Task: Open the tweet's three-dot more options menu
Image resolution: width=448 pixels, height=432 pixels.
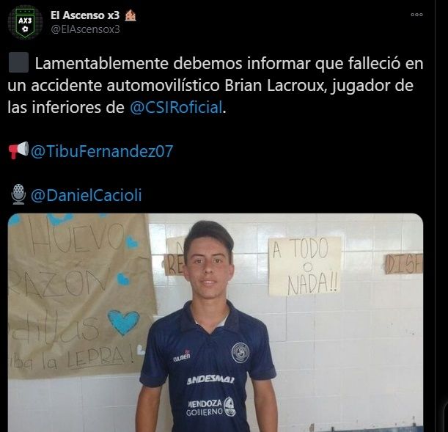Action: pos(416,15)
